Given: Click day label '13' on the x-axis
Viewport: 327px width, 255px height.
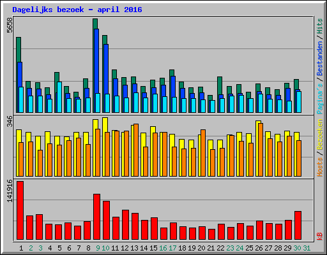Looking at the screenshot, I should 134,248.
